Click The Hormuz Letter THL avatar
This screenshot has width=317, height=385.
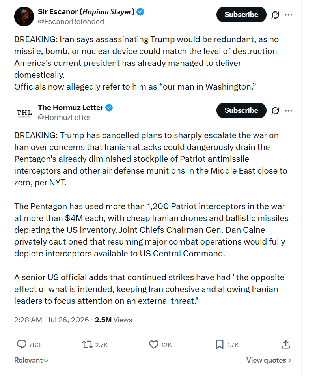(24, 113)
